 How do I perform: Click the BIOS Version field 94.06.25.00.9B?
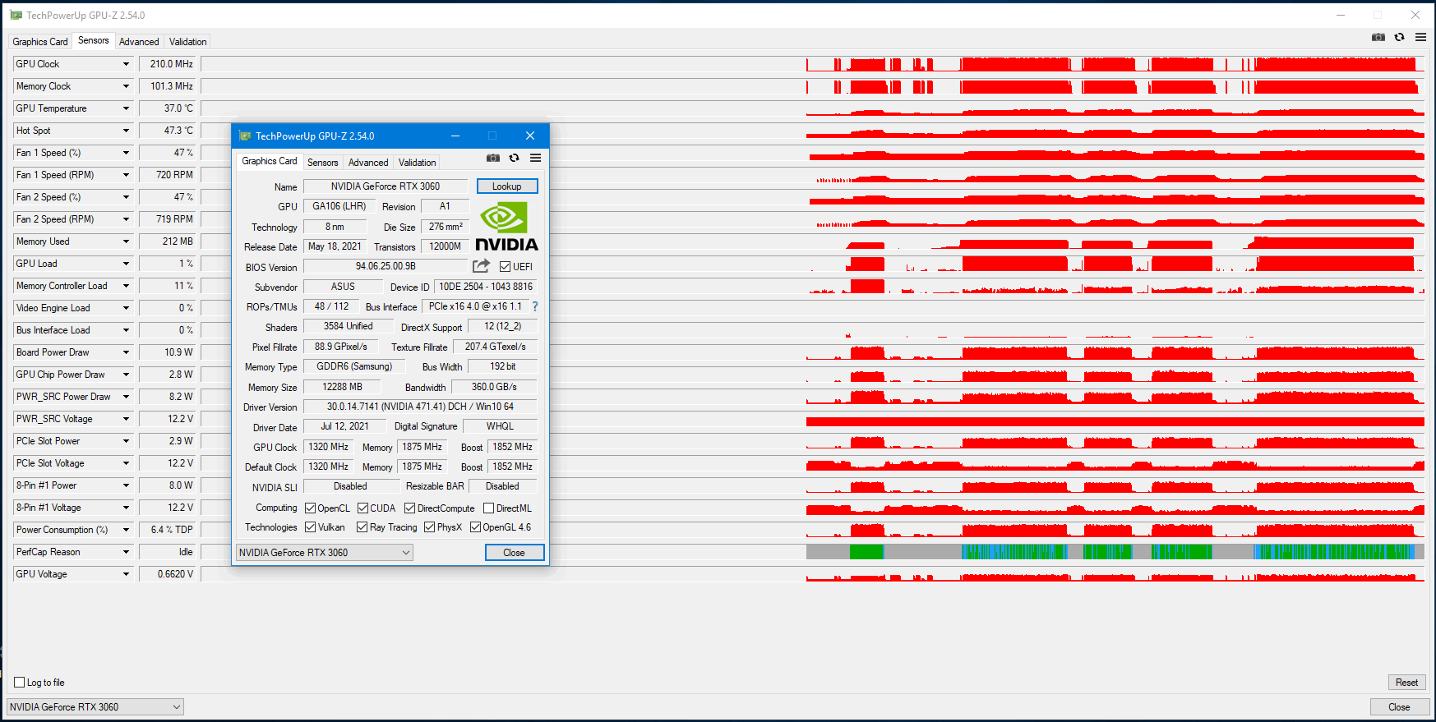coord(386,266)
